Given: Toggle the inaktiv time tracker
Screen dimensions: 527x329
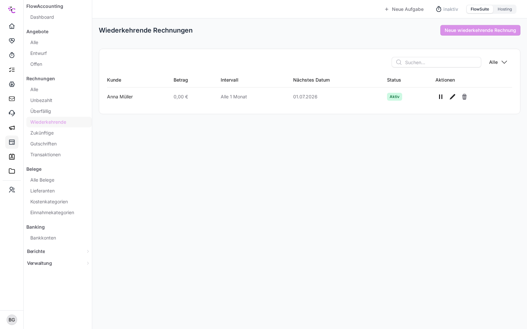Looking at the screenshot, I should 447,9.
